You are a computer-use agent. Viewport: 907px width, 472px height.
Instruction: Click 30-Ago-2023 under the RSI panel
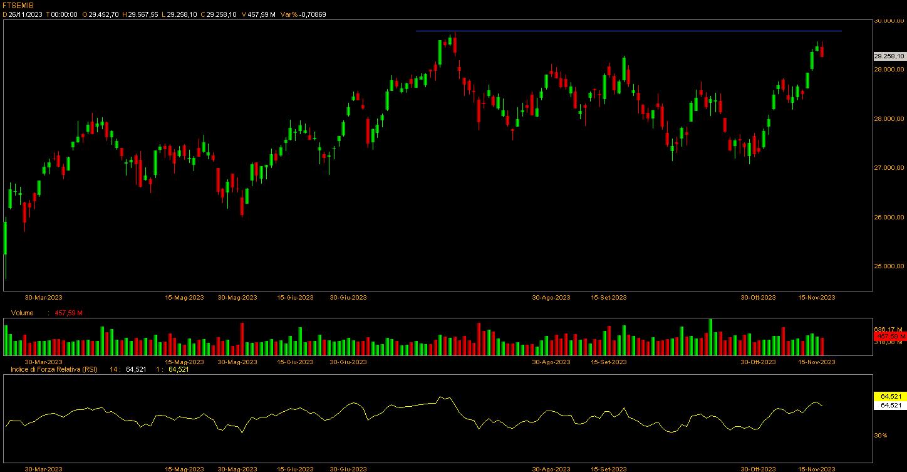coord(551,469)
